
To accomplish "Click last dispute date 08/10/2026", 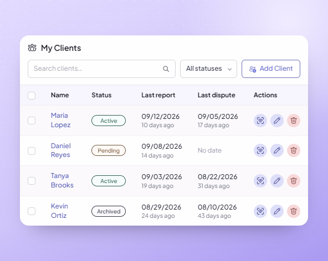I will click(217, 207).
